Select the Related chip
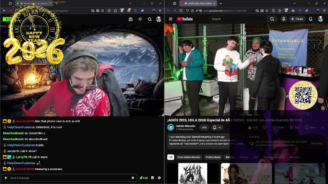 point(230,157)
